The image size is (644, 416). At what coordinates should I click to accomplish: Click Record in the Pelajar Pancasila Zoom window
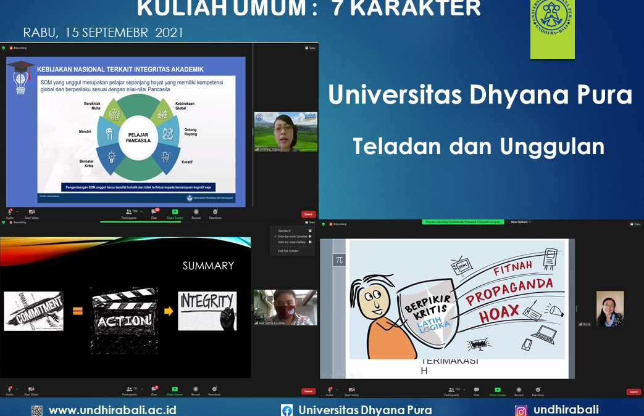tap(196, 213)
